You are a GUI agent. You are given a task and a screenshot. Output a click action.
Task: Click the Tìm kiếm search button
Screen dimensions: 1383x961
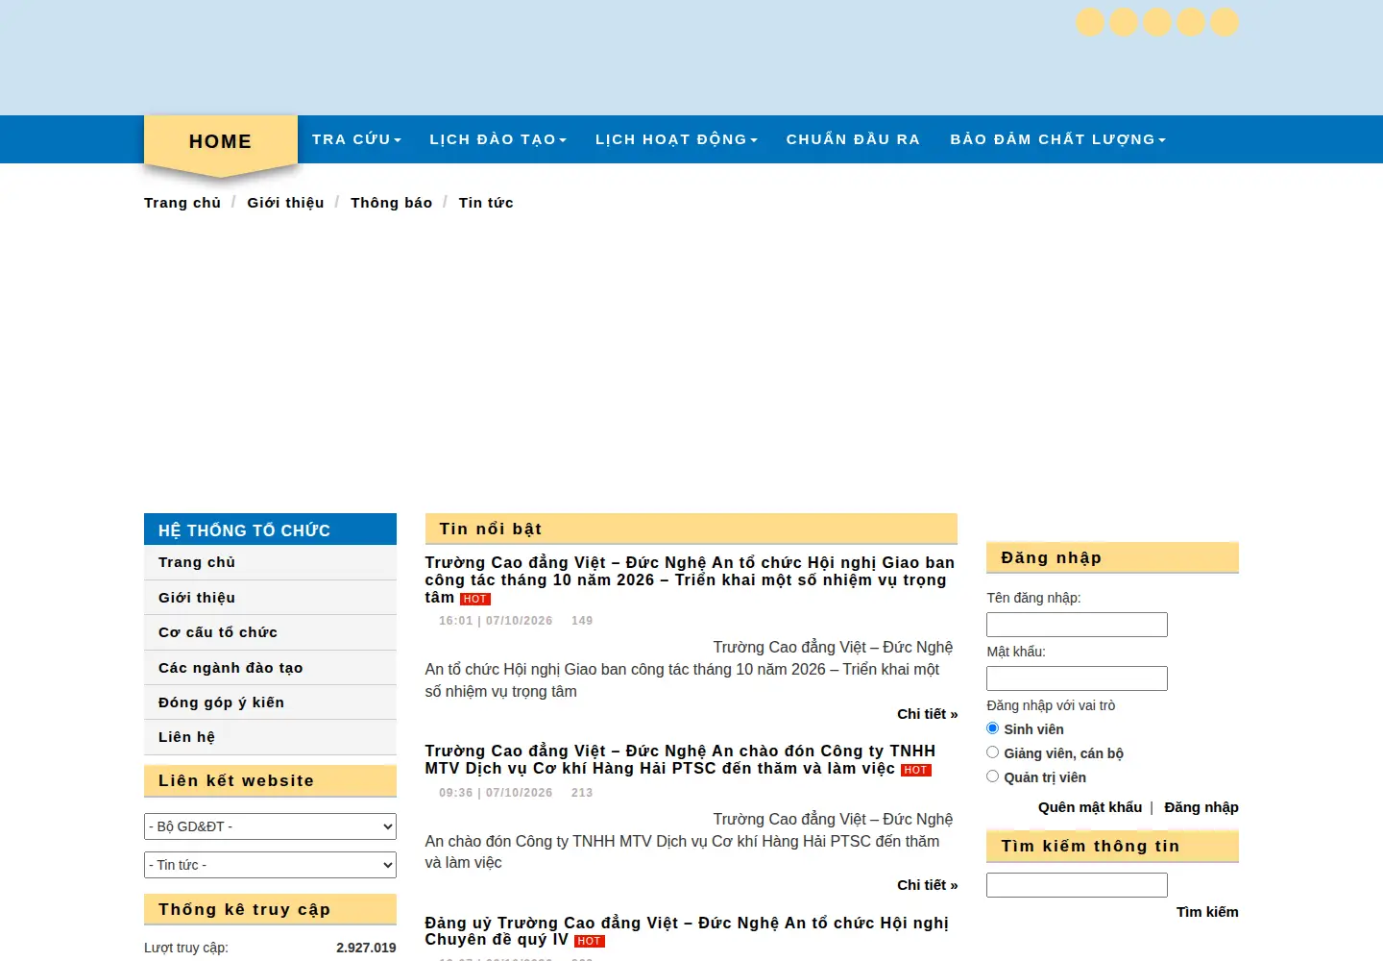(1207, 912)
